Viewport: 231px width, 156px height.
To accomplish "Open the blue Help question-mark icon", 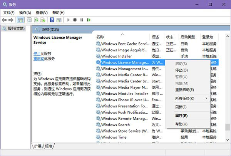I will pos(52,20).
